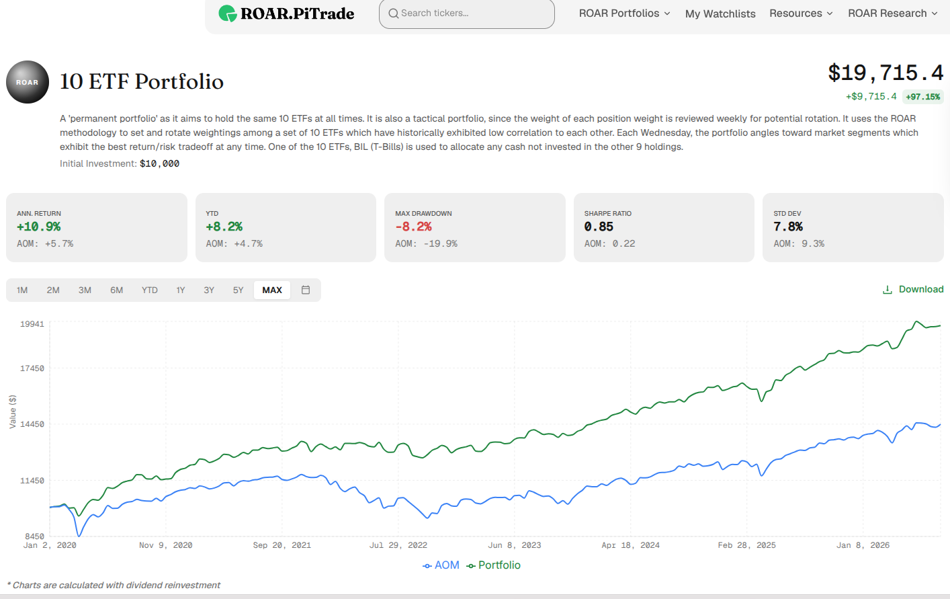This screenshot has width=950, height=599.
Task: Toggle Portfolio series in chart legend
Action: (494, 565)
